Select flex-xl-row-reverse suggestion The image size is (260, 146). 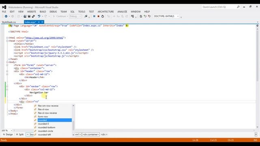tap(53, 113)
